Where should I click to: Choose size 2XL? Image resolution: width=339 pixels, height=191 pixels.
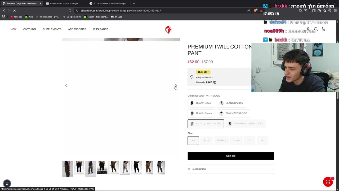tap(262, 141)
